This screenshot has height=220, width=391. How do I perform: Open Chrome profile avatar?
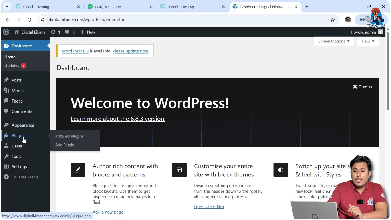pyautogui.click(x=348, y=20)
